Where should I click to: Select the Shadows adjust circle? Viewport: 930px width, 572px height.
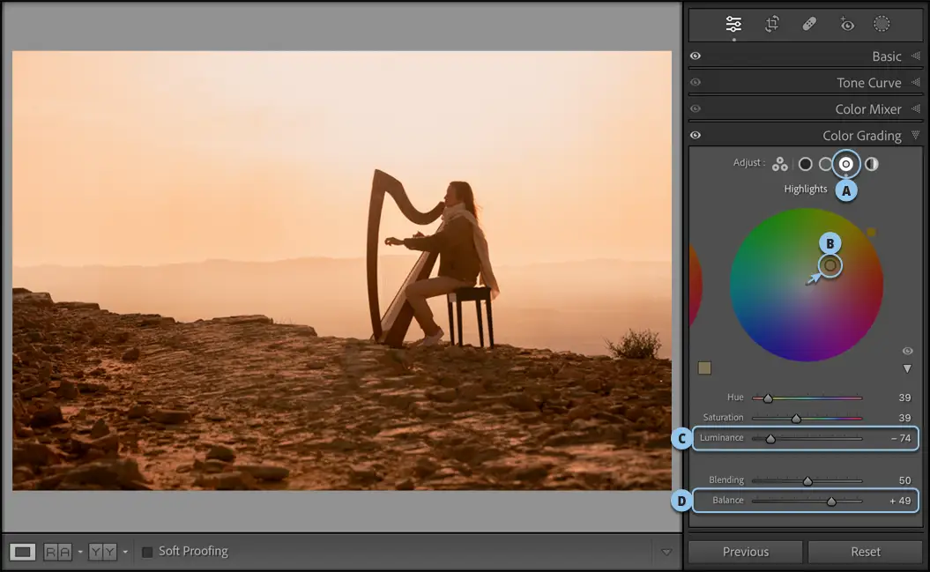(805, 164)
